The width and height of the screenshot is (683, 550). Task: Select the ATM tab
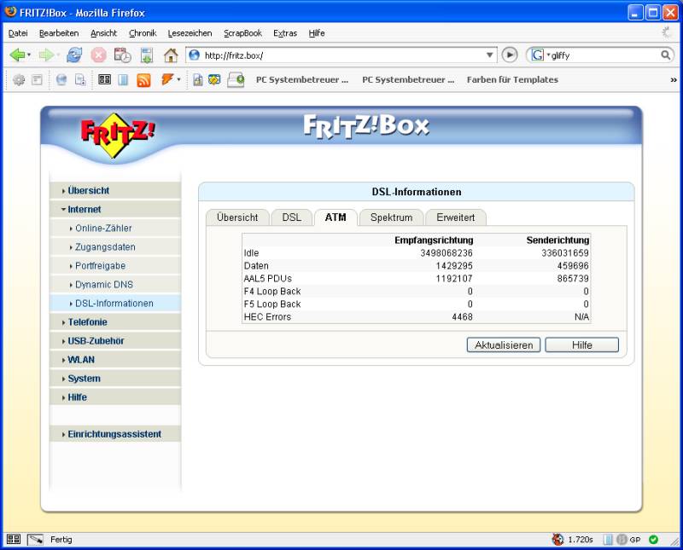click(336, 217)
